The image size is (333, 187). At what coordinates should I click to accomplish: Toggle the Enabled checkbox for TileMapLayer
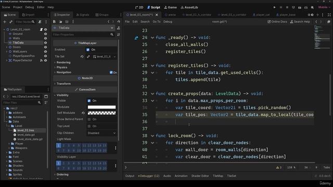point(88,50)
